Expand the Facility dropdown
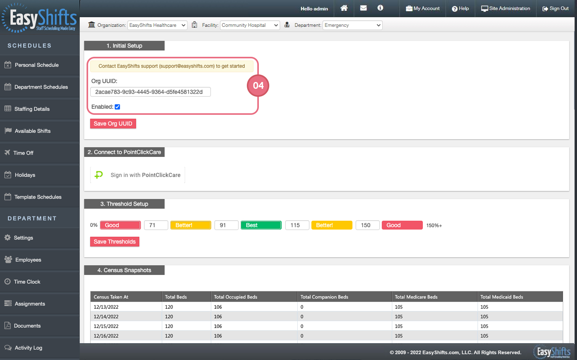This screenshot has width=577, height=360. [x=250, y=25]
